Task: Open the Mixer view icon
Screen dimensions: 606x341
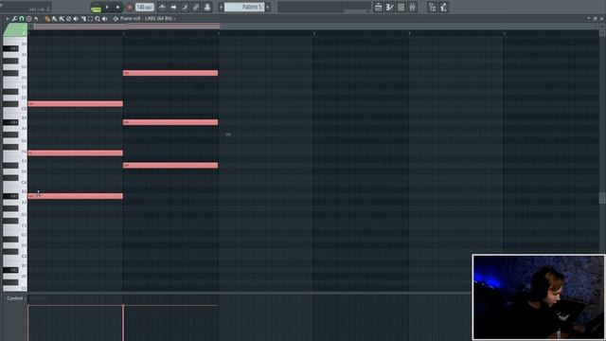Action: 413,7
